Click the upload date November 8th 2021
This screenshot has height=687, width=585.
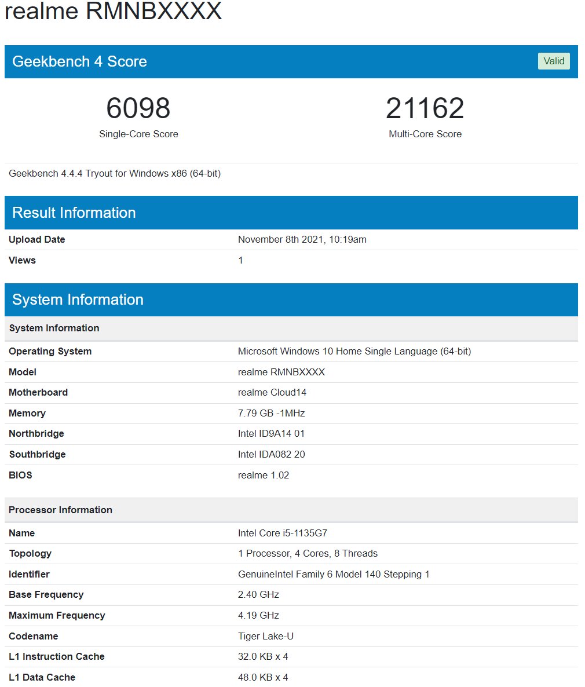(302, 240)
